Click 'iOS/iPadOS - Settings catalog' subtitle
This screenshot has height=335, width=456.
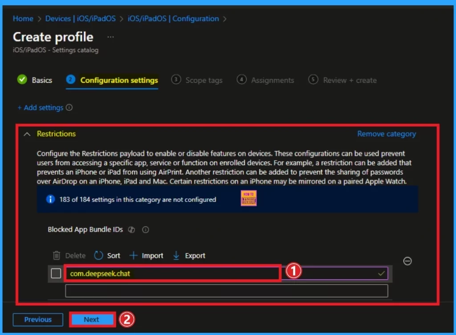pyautogui.click(x=56, y=50)
